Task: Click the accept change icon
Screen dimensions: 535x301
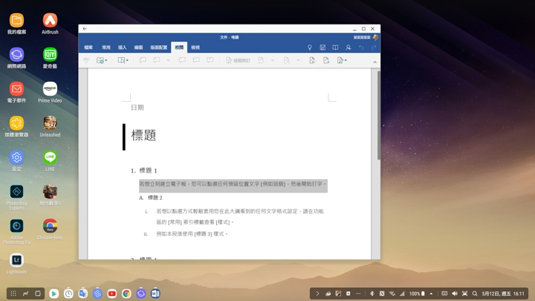Action: pyautogui.click(x=261, y=60)
